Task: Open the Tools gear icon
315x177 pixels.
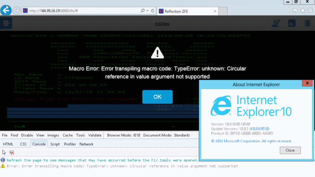Action: pos(310,10)
